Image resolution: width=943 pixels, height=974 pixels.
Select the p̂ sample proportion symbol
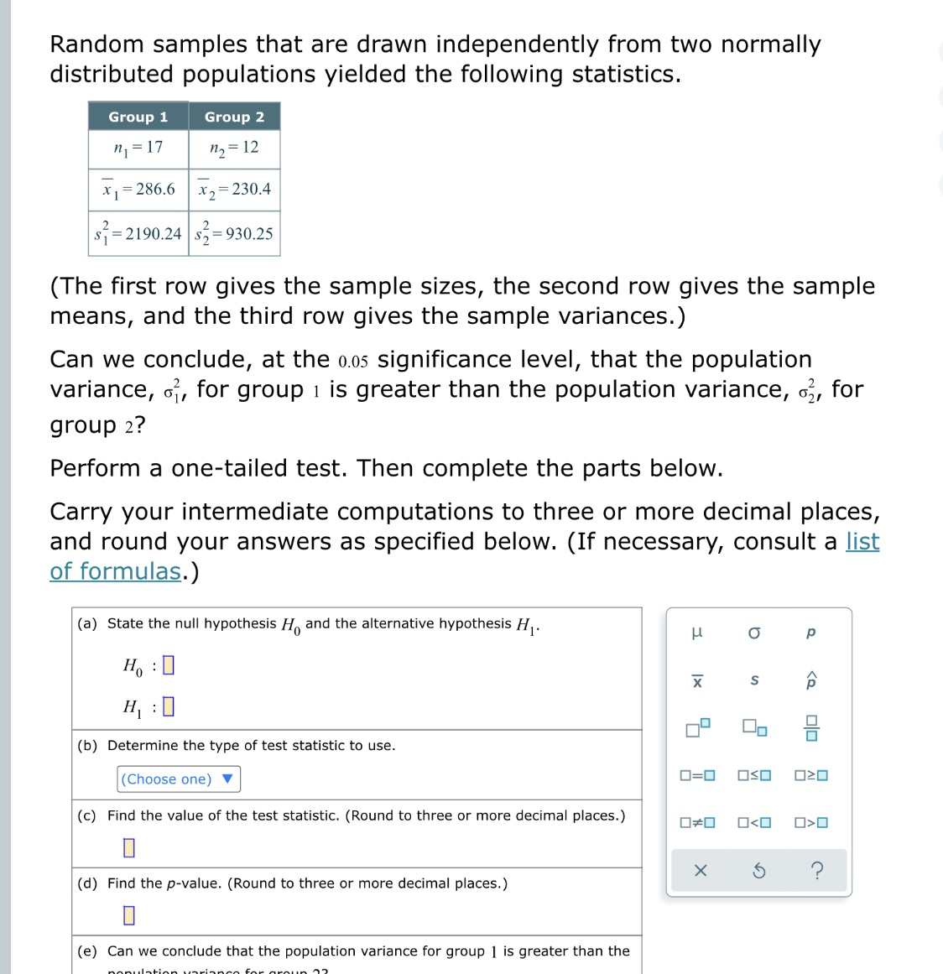click(x=810, y=680)
